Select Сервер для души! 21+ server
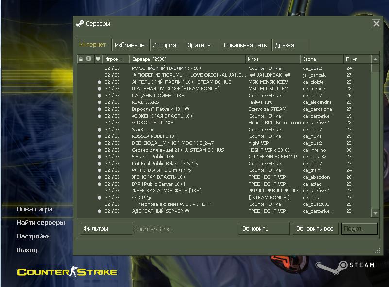The image size is (389, 287). 224,150
